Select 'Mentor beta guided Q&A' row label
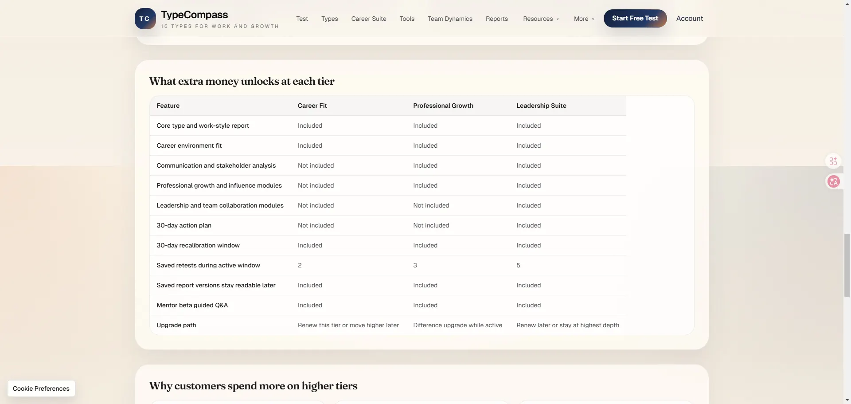 (192, 305)
